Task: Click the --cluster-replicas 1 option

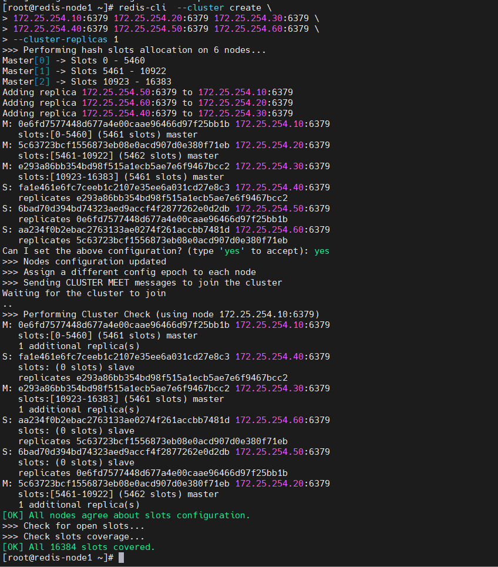Action: pyautogui.click(x=66, y=39)
